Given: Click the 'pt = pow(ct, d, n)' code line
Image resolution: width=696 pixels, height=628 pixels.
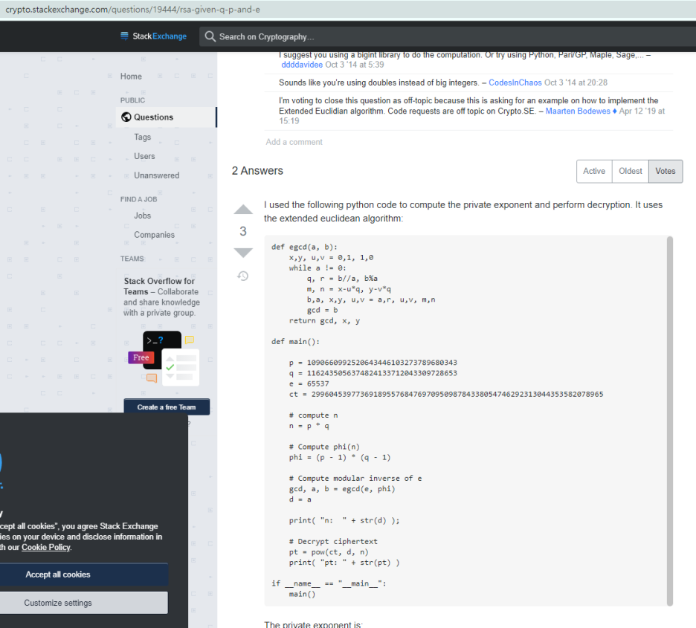Looking at the screenshot, I should coord(329,551).
